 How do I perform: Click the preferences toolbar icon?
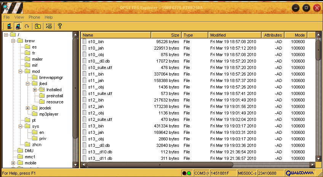pos(49,26)
